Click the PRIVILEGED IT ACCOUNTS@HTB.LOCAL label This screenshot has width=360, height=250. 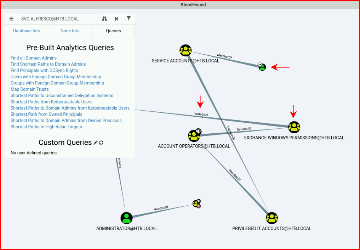[272, 228]
